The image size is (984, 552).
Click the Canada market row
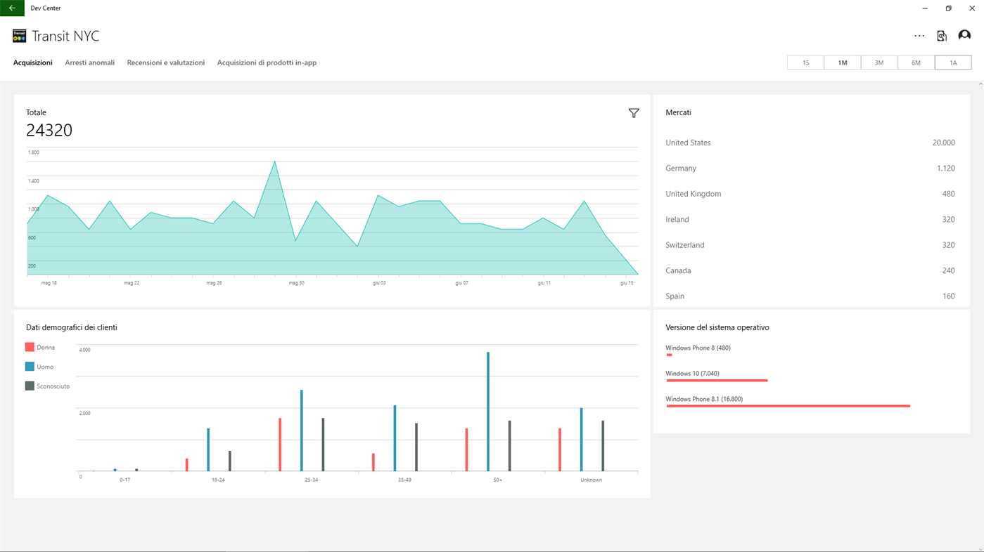810,270
